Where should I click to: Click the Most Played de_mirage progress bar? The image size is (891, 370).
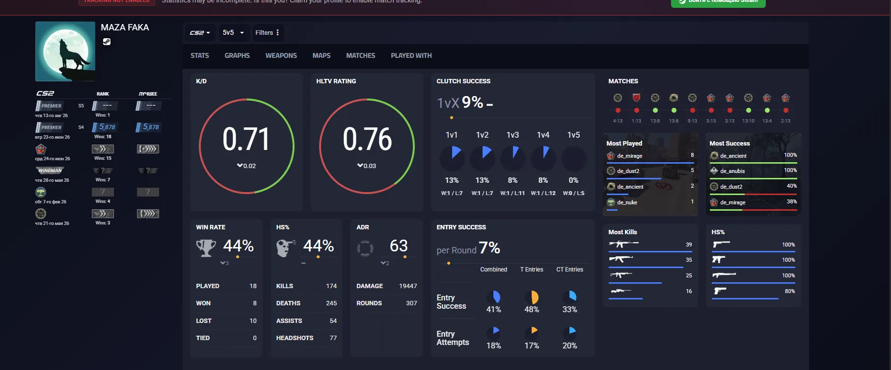pos(650,163)
